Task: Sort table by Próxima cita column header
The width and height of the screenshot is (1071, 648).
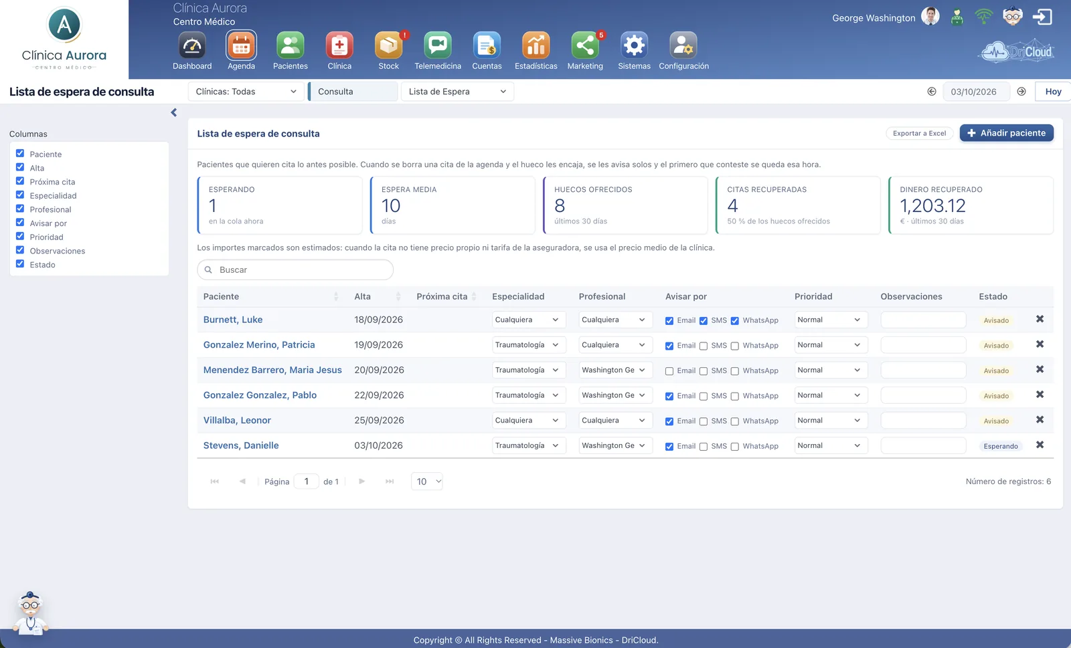Action: [446, 296]
